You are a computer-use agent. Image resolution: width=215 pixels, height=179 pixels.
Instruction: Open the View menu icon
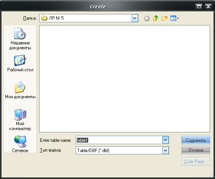click(175, 18)
